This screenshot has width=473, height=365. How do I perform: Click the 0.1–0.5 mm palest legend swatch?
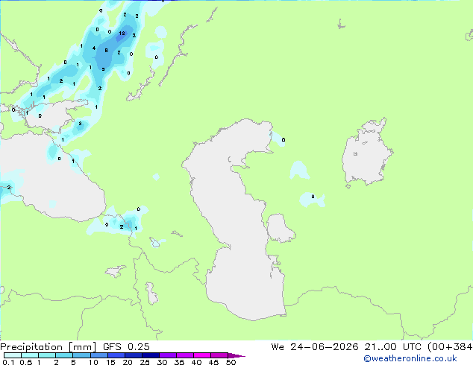pos(13,355)
